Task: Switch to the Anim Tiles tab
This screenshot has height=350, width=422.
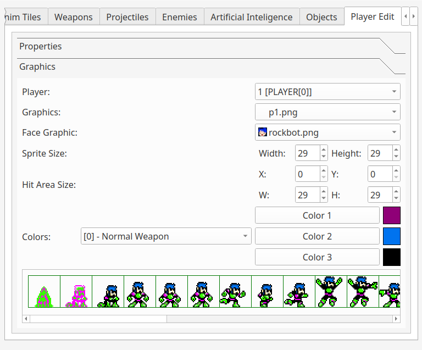Action: click(x=26, y=17)
